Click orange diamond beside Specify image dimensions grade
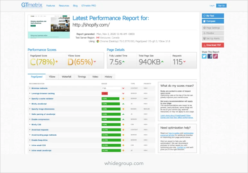This screenshot has width=248, height=173. click(123, 109)
